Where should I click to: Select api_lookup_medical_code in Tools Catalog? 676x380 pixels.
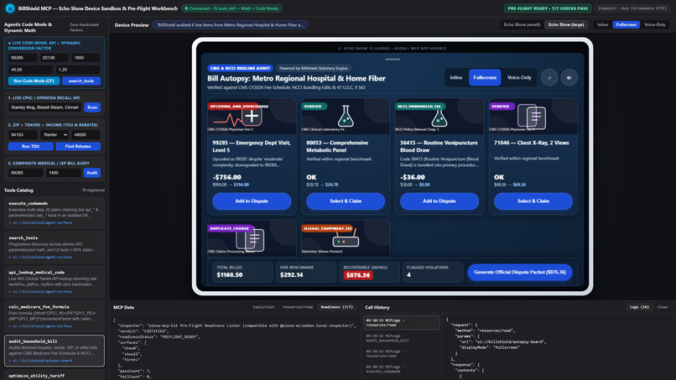tap(55, 282)
